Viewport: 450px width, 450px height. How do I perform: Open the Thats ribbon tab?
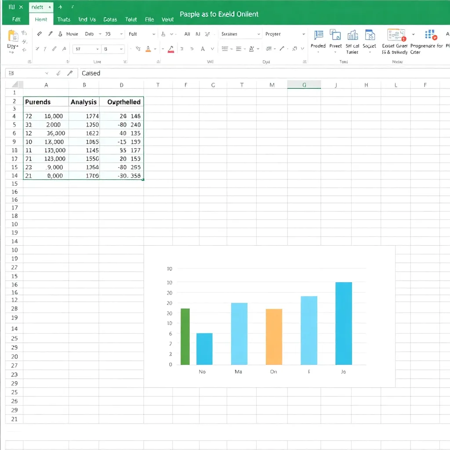[64, 19]
